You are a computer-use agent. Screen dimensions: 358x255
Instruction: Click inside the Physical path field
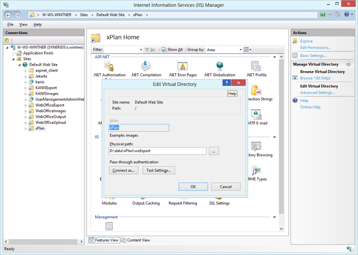[157, 151]
